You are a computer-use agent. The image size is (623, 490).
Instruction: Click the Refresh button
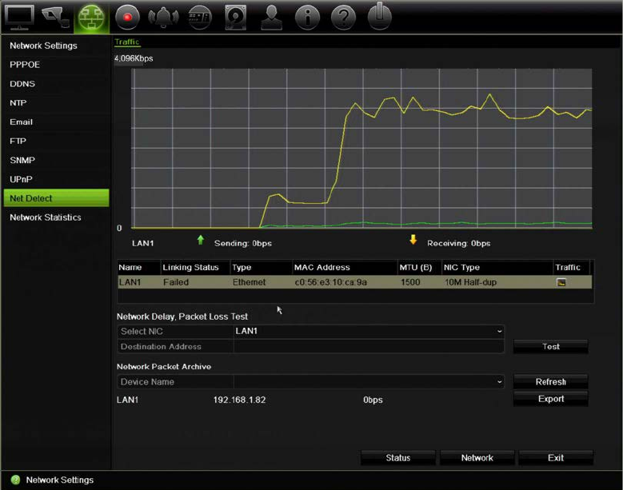tap(551, 381)
